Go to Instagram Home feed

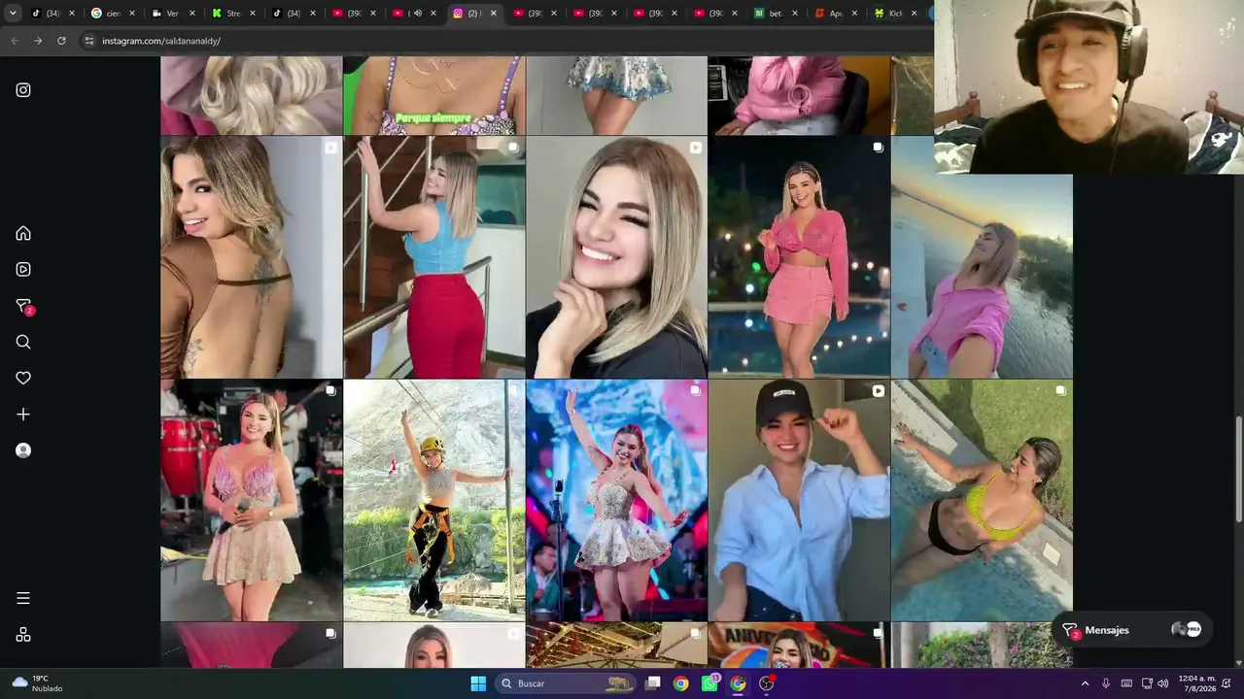coord(23,233)
